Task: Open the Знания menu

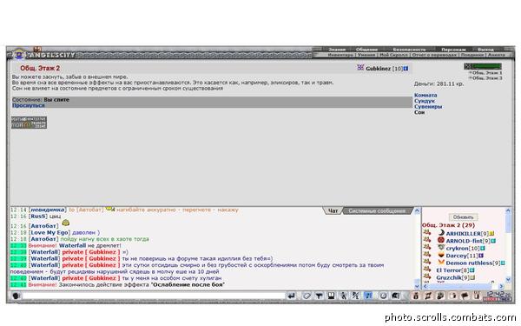Action: pos(337,50)
